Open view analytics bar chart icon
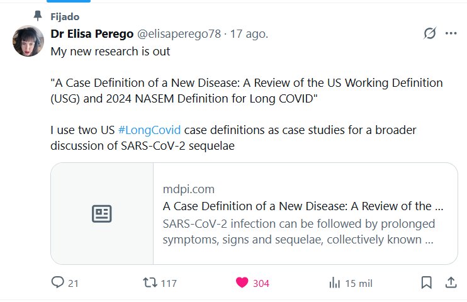This screenshot has width=467, height=302. coord(334,283)
